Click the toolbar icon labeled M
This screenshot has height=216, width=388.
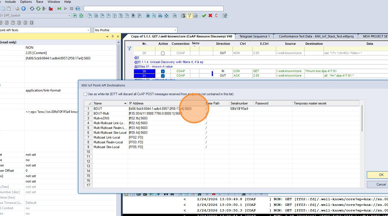point(96,16)
